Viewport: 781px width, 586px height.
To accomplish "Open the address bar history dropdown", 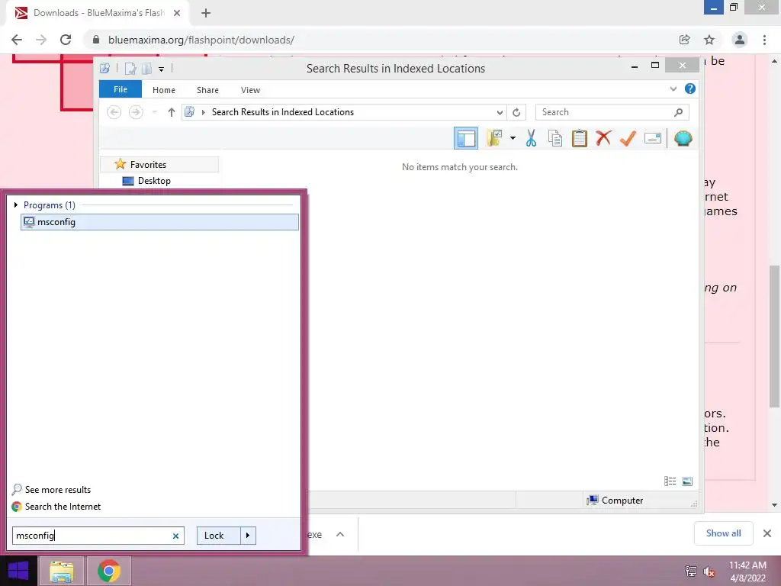I will [x=500, y=113].
